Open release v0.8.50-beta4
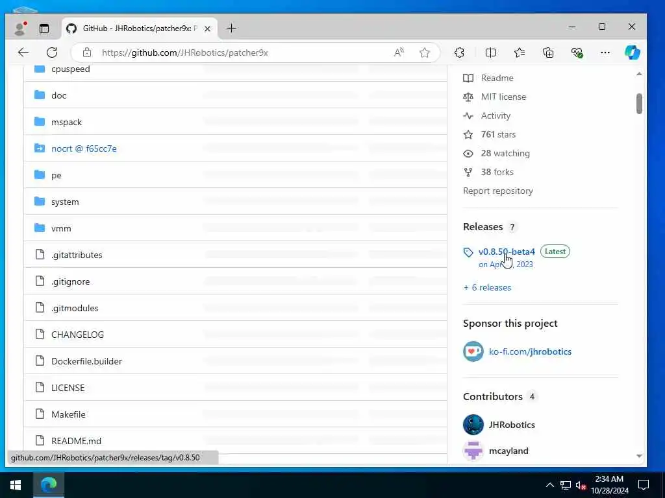The image size is (665, 498). click(x=507, y=252)
